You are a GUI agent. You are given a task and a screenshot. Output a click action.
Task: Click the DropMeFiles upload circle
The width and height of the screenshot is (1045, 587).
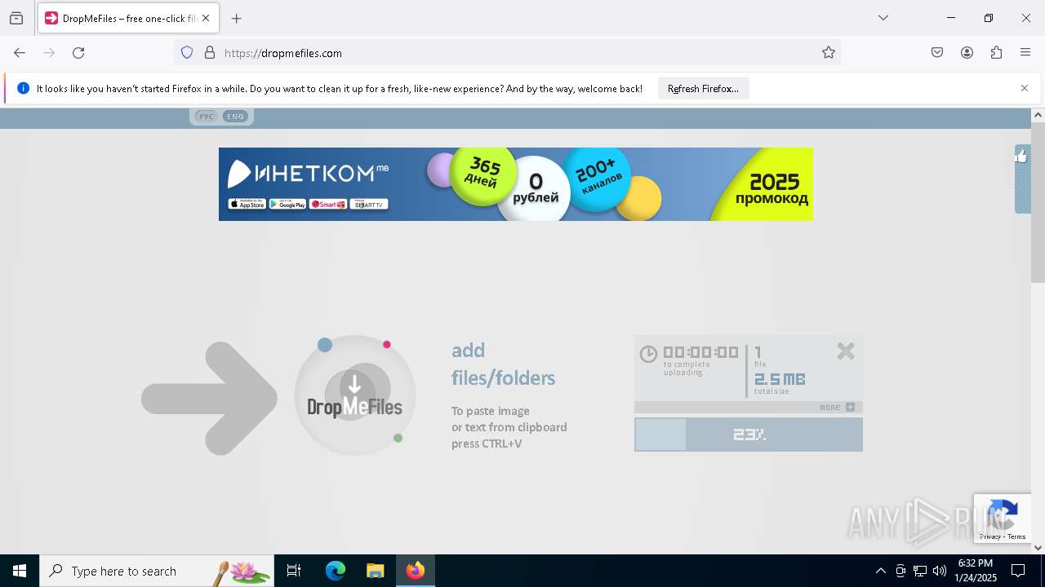(355, 395)
